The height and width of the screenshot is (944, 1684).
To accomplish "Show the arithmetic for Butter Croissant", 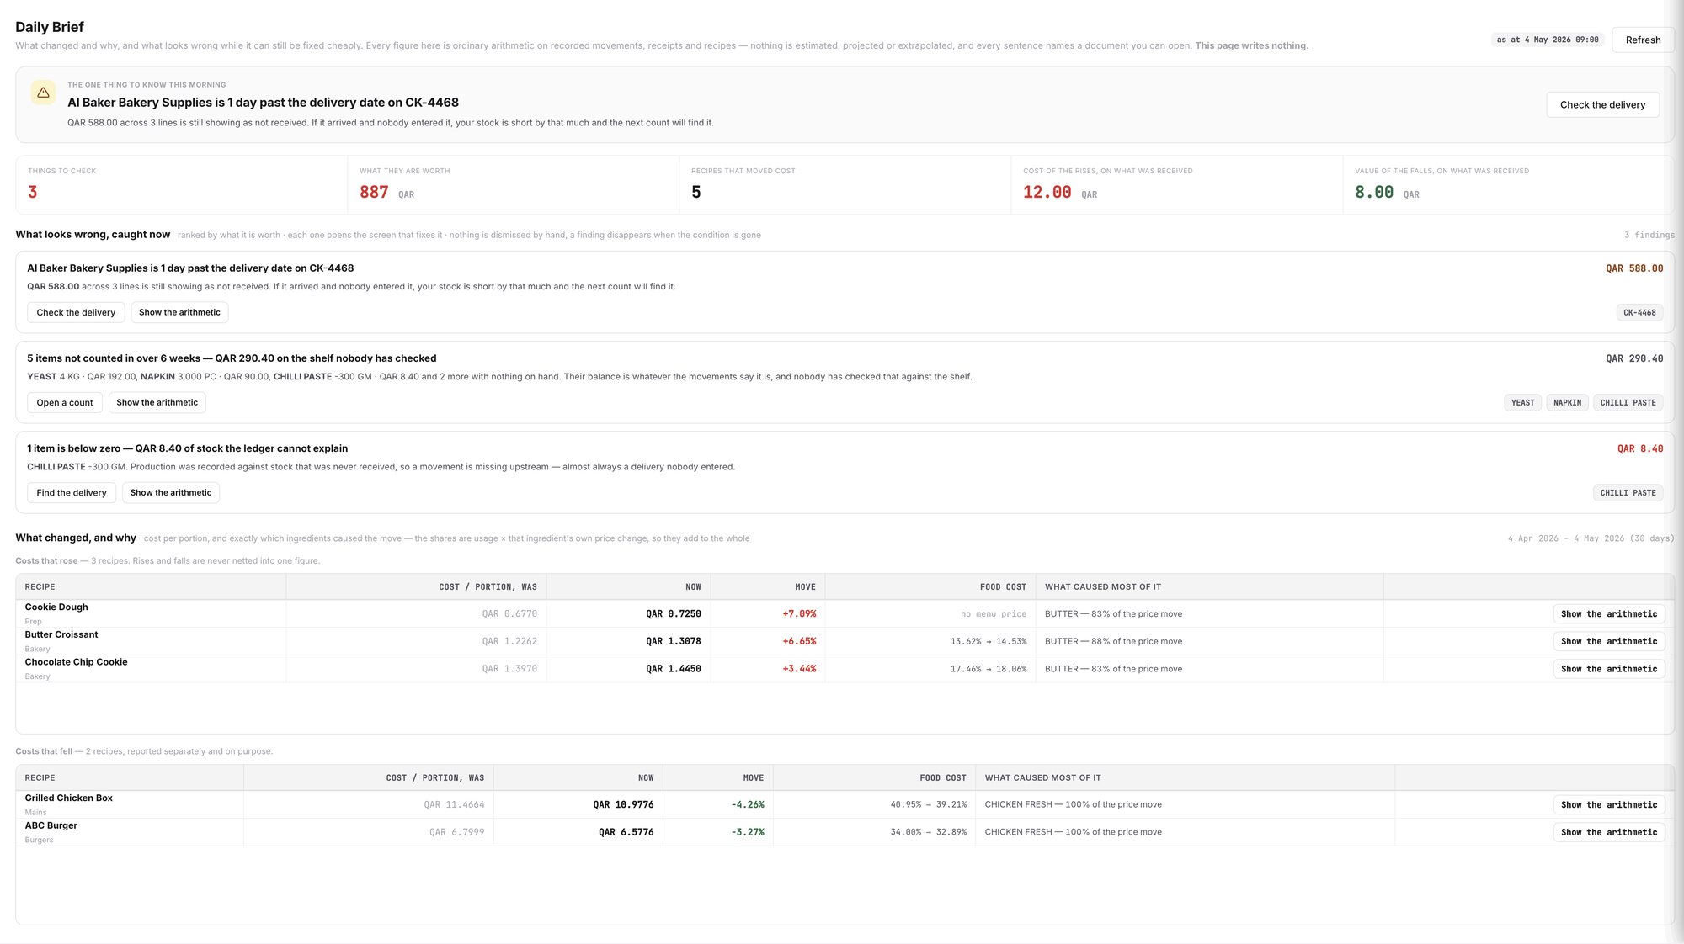I will point(1608,641).
